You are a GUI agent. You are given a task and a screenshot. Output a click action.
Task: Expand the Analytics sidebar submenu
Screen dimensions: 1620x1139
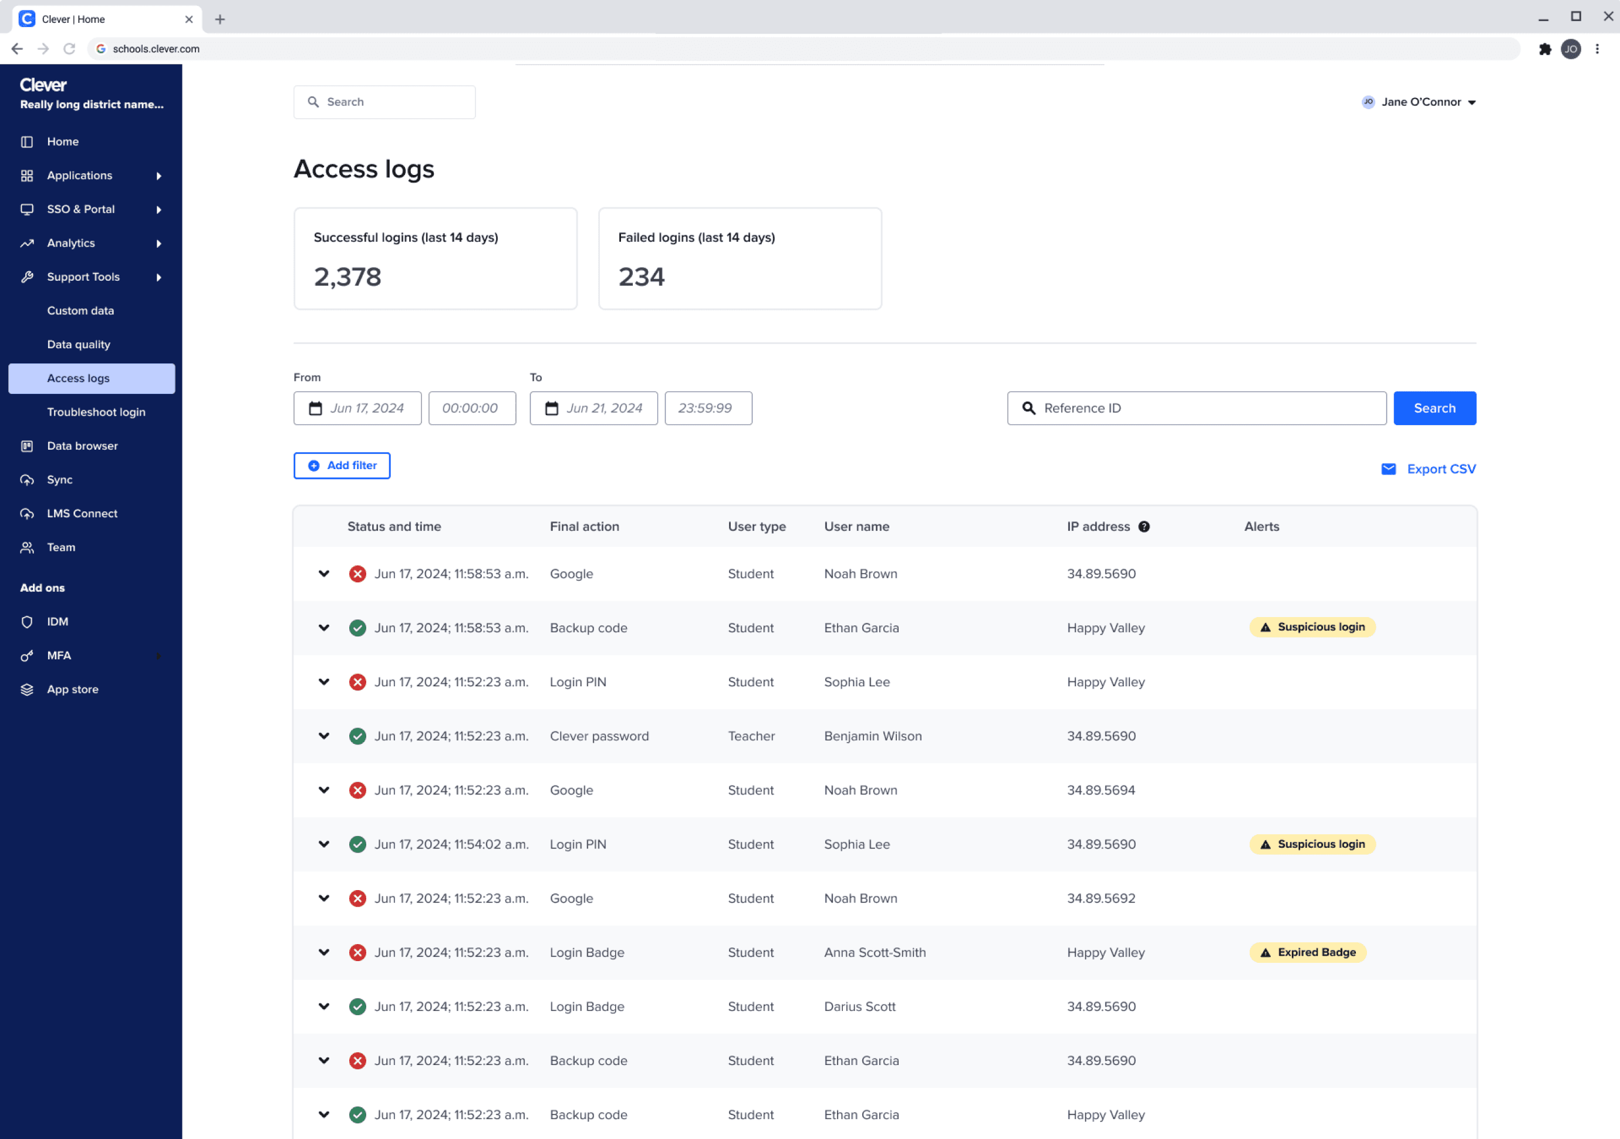(158, 244)
